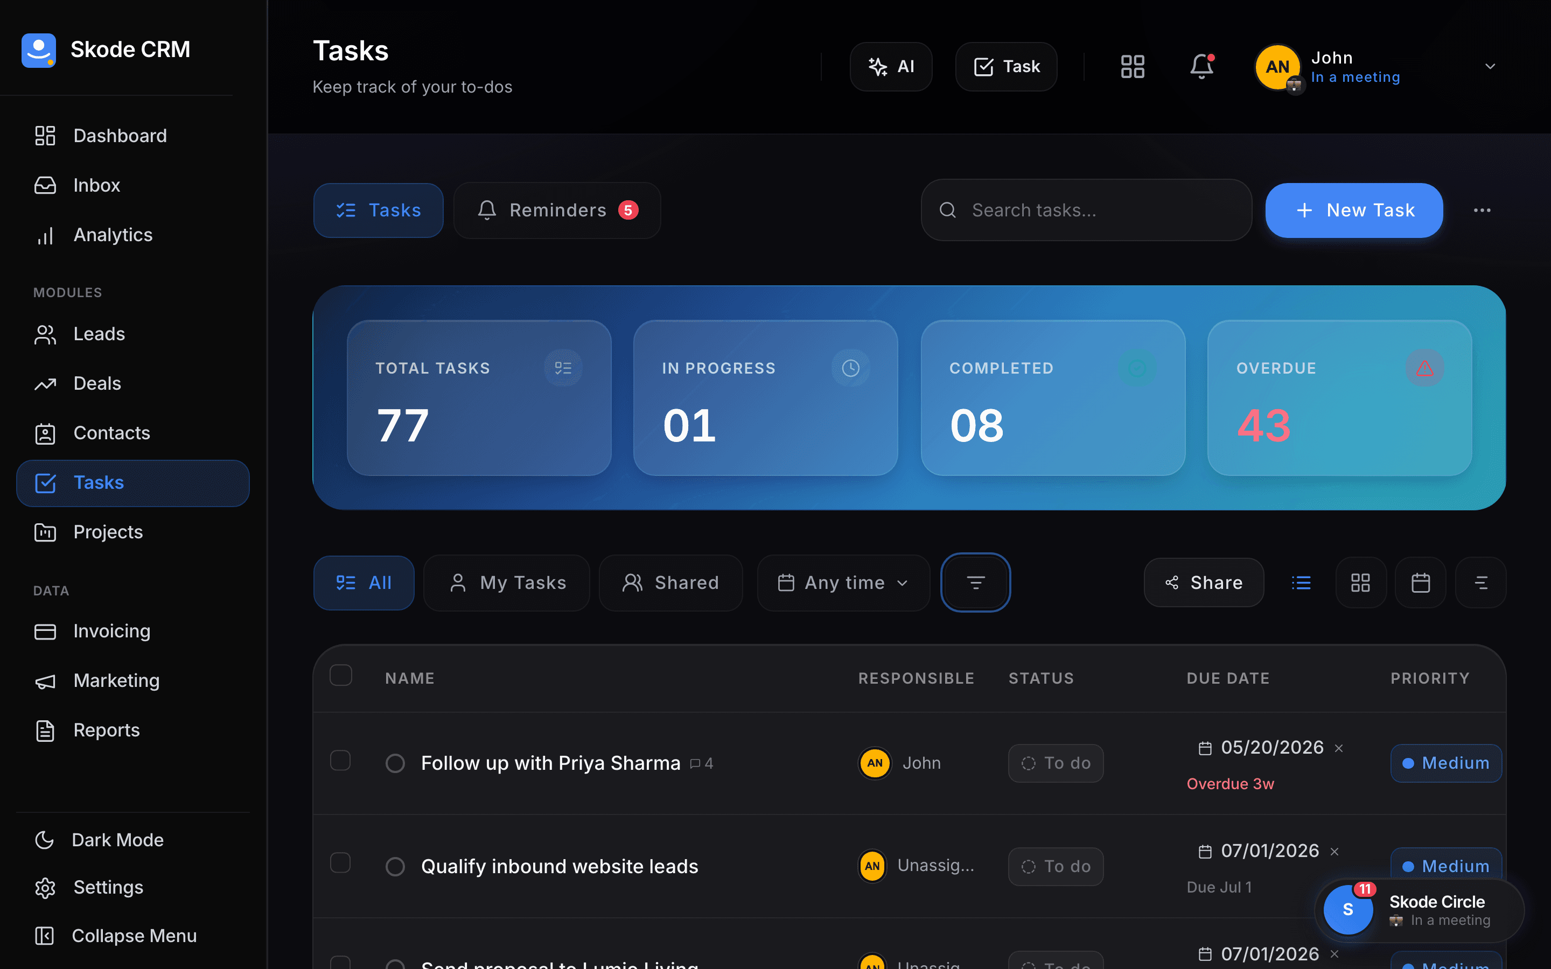Switch to the Reminders tab
1551x969 pixels.
[557, 210]
